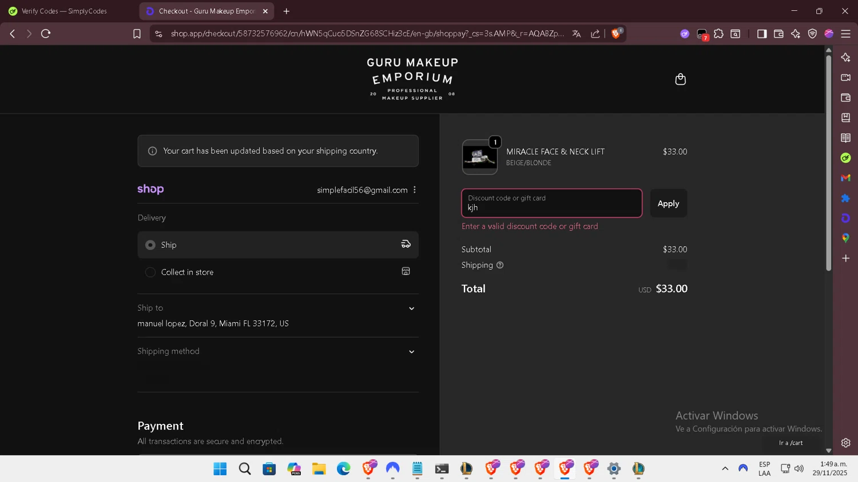Open the terminal from taskbar
The image size is (858, 482).
(x=442, y=469)
